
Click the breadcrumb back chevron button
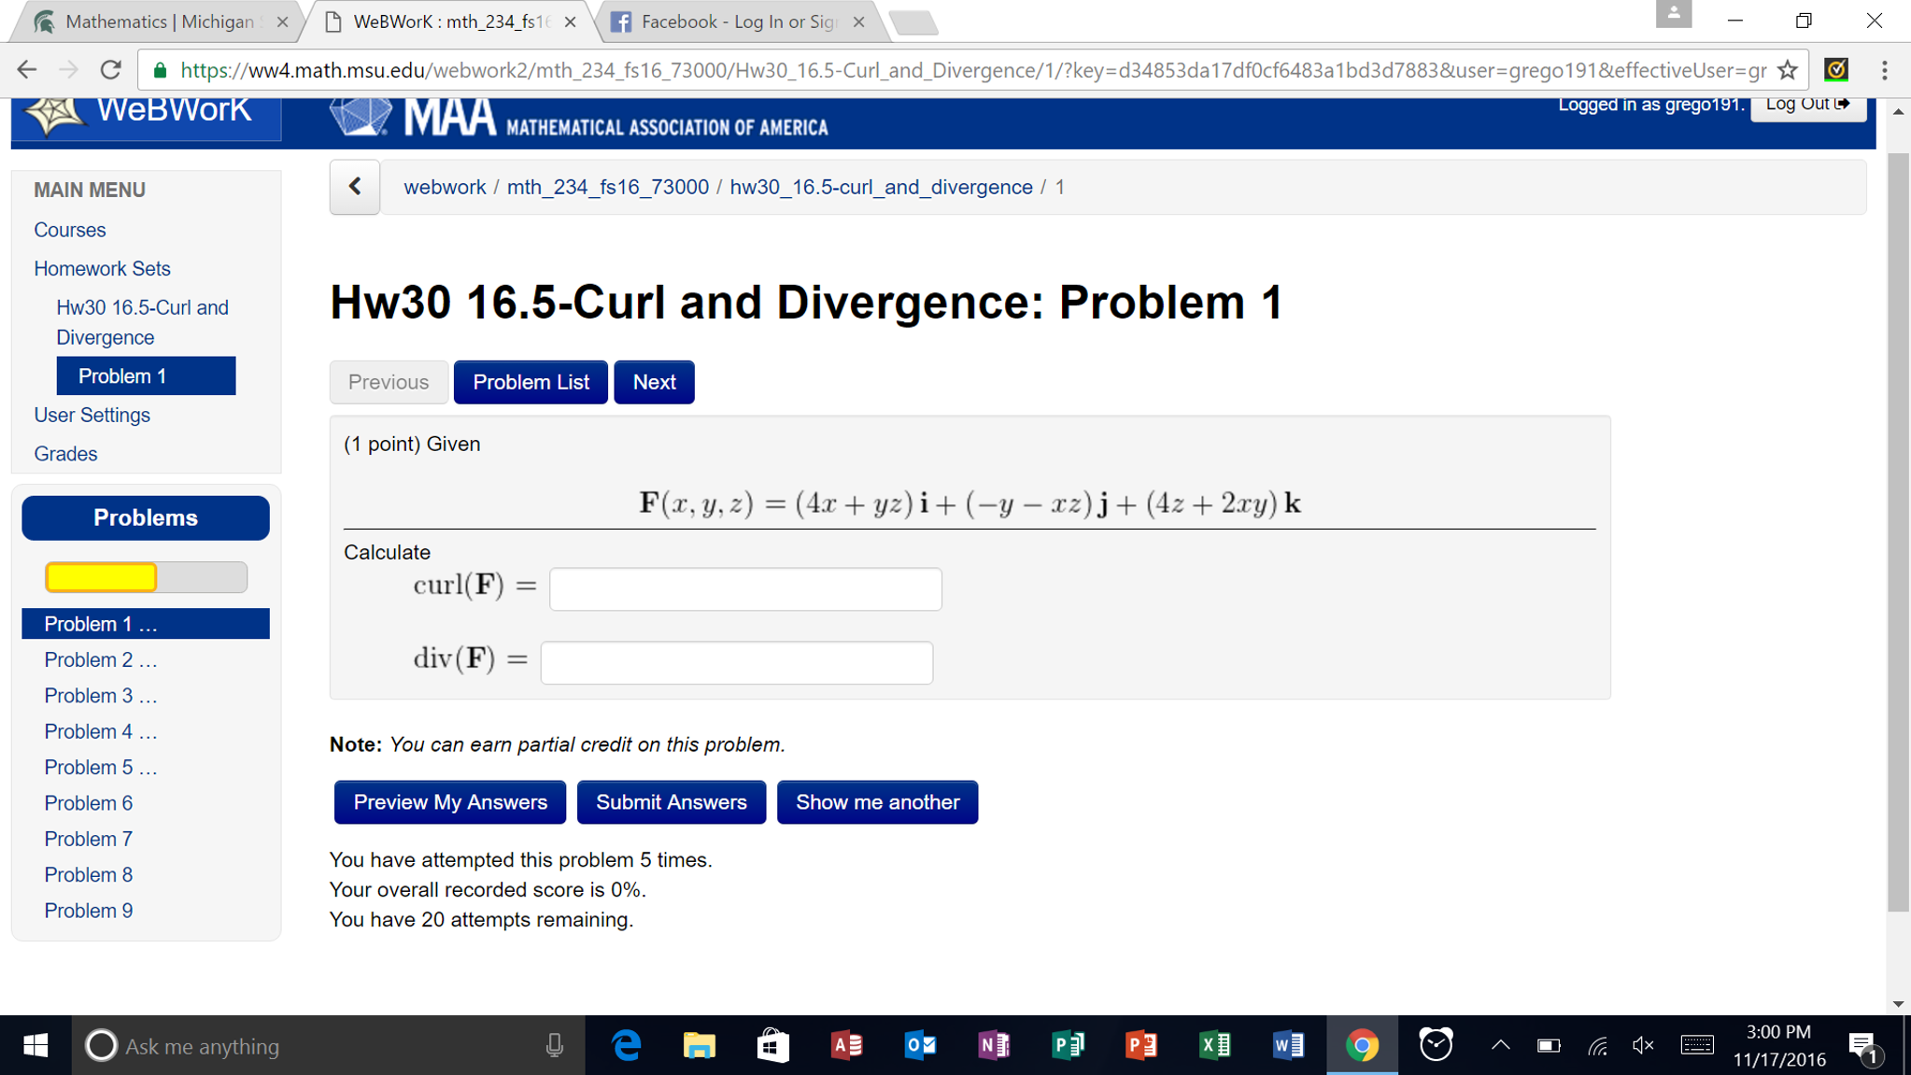coord(355,187)
